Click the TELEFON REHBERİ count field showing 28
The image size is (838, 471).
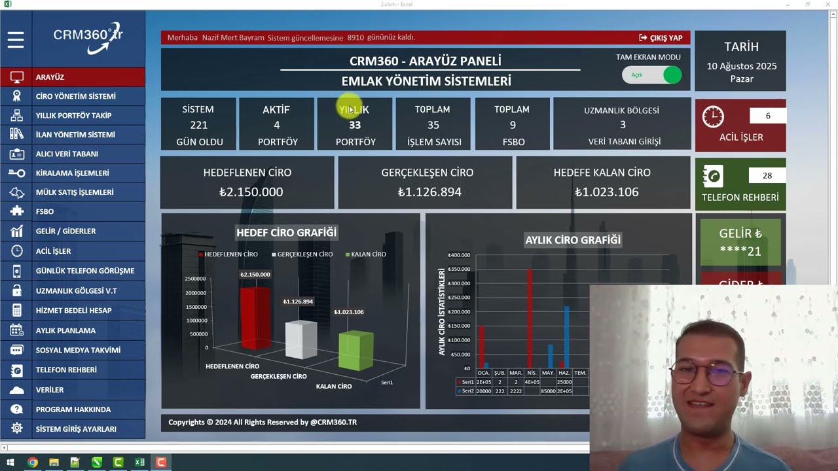767,175
